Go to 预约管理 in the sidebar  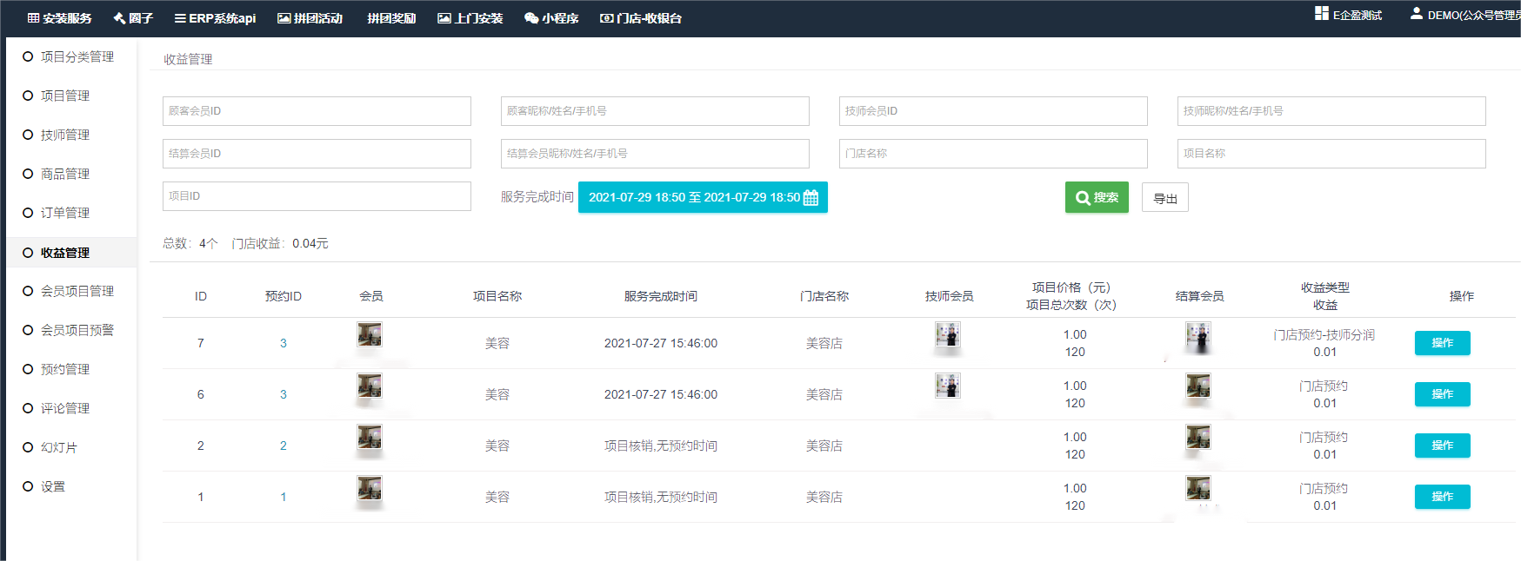[65, 369]
